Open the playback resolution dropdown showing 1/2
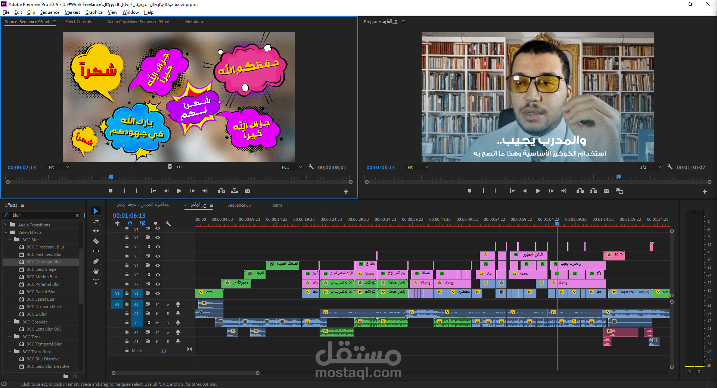717x388 pixels. pyautogui.click(x=650, y=167)
